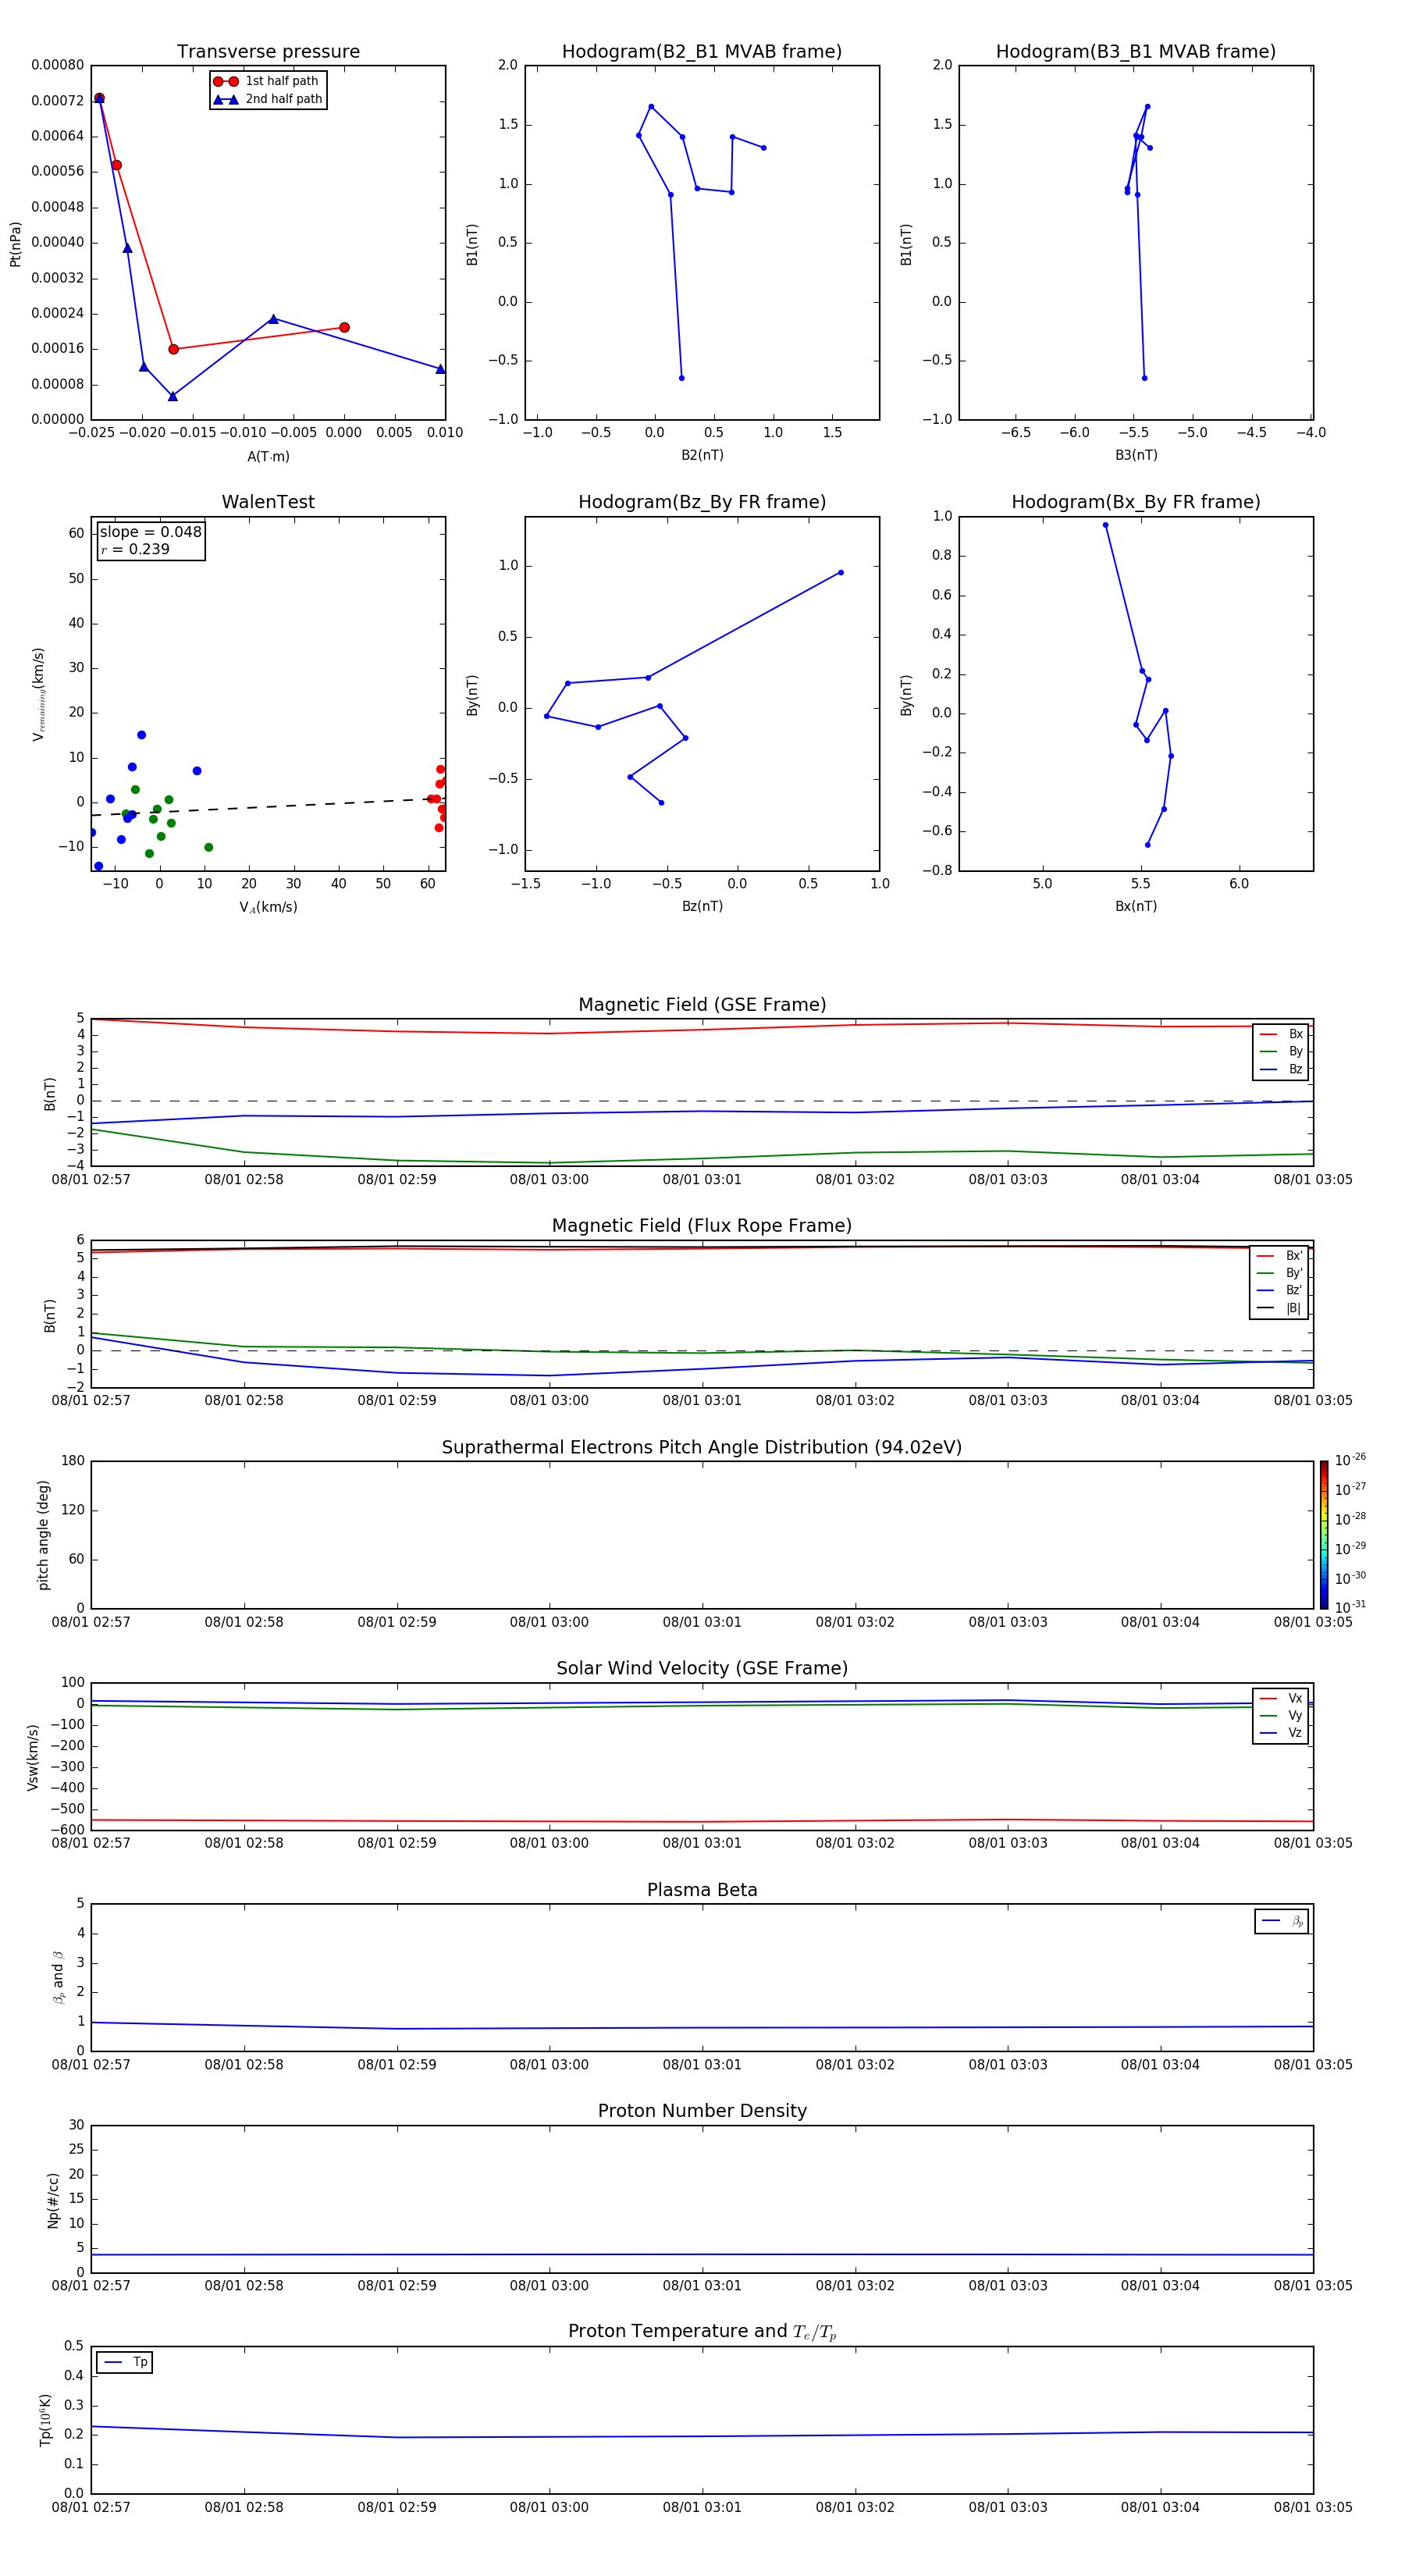This screenshot has height=2576, width=1405.
Task: Click the "Transverse pressure" plot title
Action: 268,52
